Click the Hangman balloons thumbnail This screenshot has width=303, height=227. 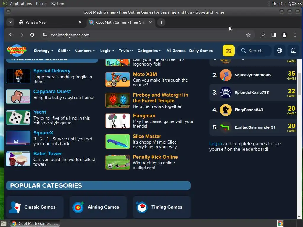click(117, 121)
